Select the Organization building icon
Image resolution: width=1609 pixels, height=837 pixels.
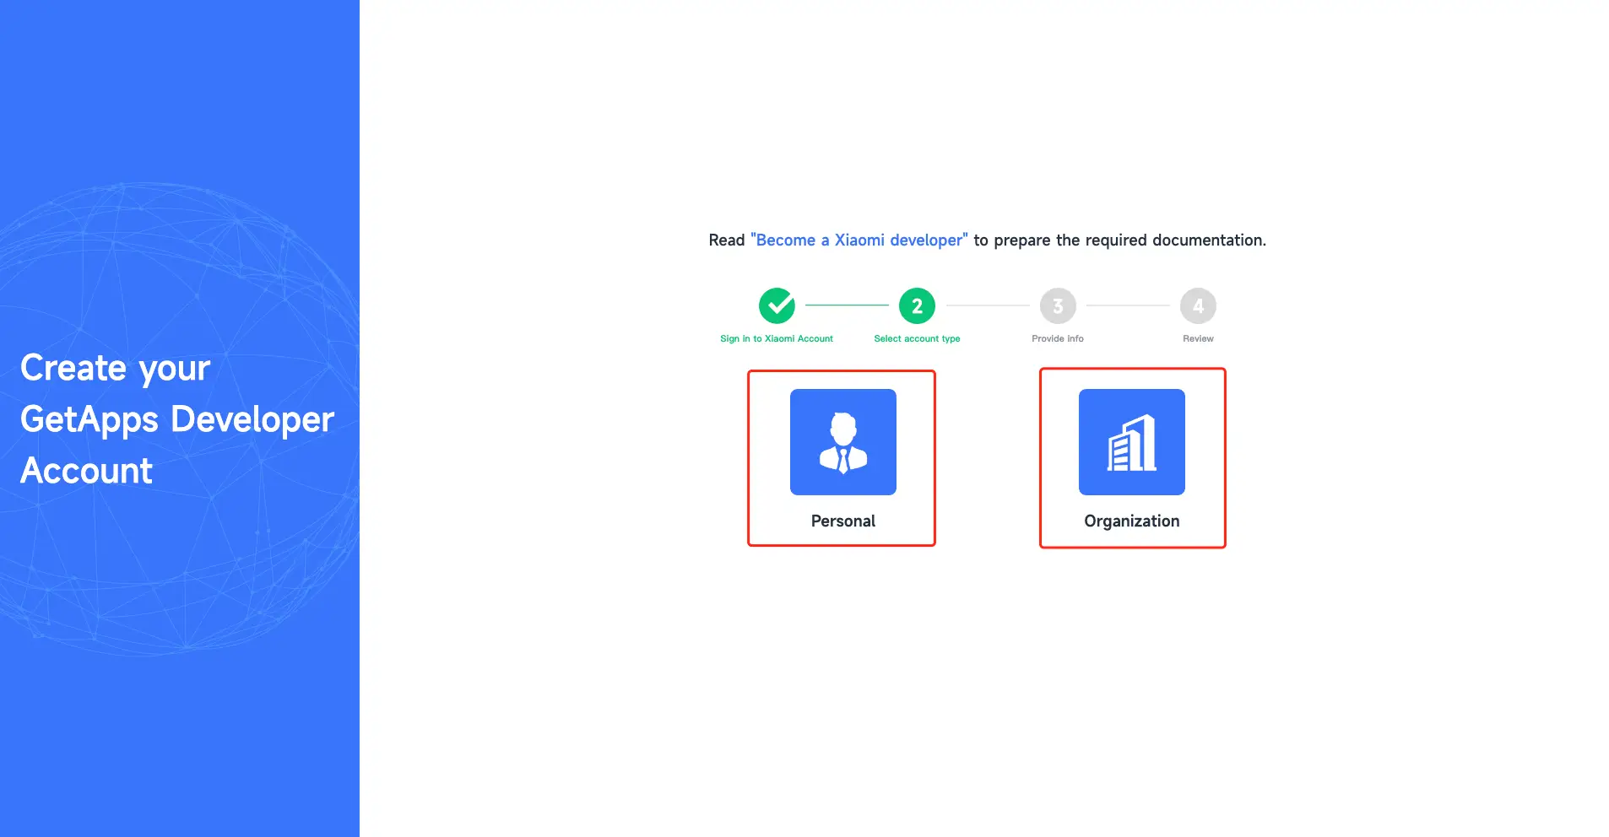(1131, 442)
